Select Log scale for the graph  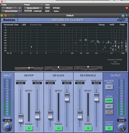tap(63, 25)
